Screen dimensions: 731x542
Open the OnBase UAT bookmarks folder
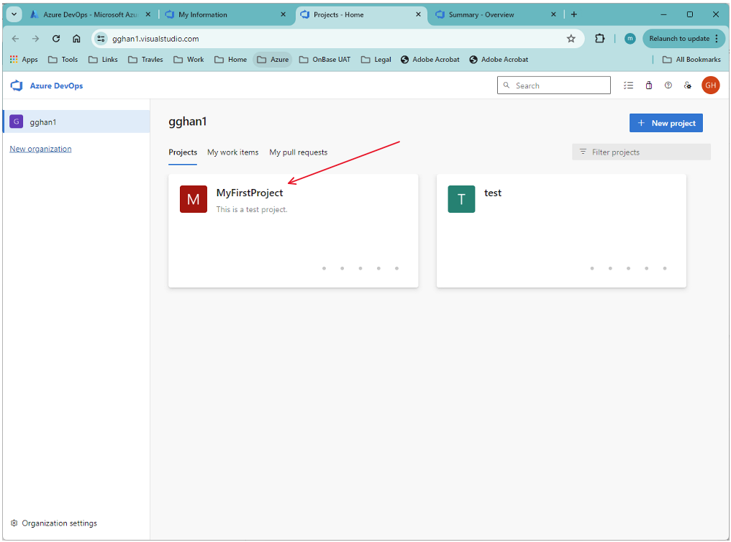(x=324, y=60)
